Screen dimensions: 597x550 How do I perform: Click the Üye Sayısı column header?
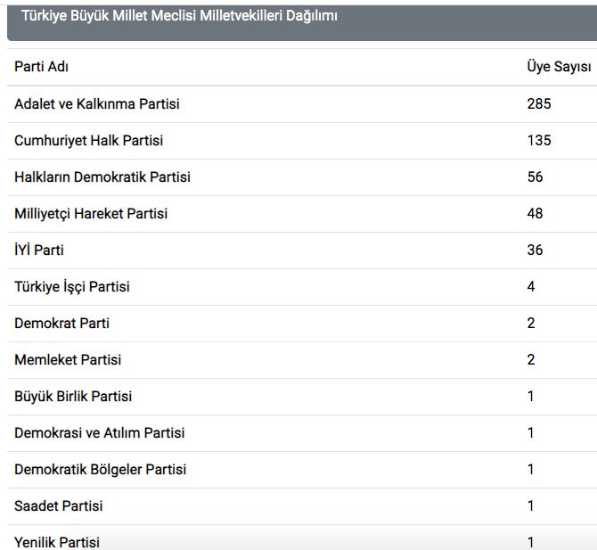tap(559, 67)
